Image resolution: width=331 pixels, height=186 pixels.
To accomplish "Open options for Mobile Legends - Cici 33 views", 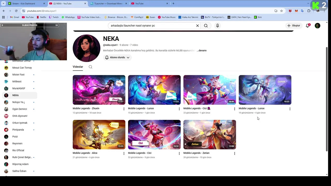I will pos(235,109).
